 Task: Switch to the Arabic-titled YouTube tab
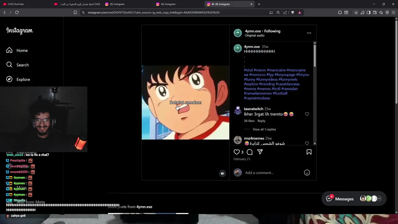point(77,4)
